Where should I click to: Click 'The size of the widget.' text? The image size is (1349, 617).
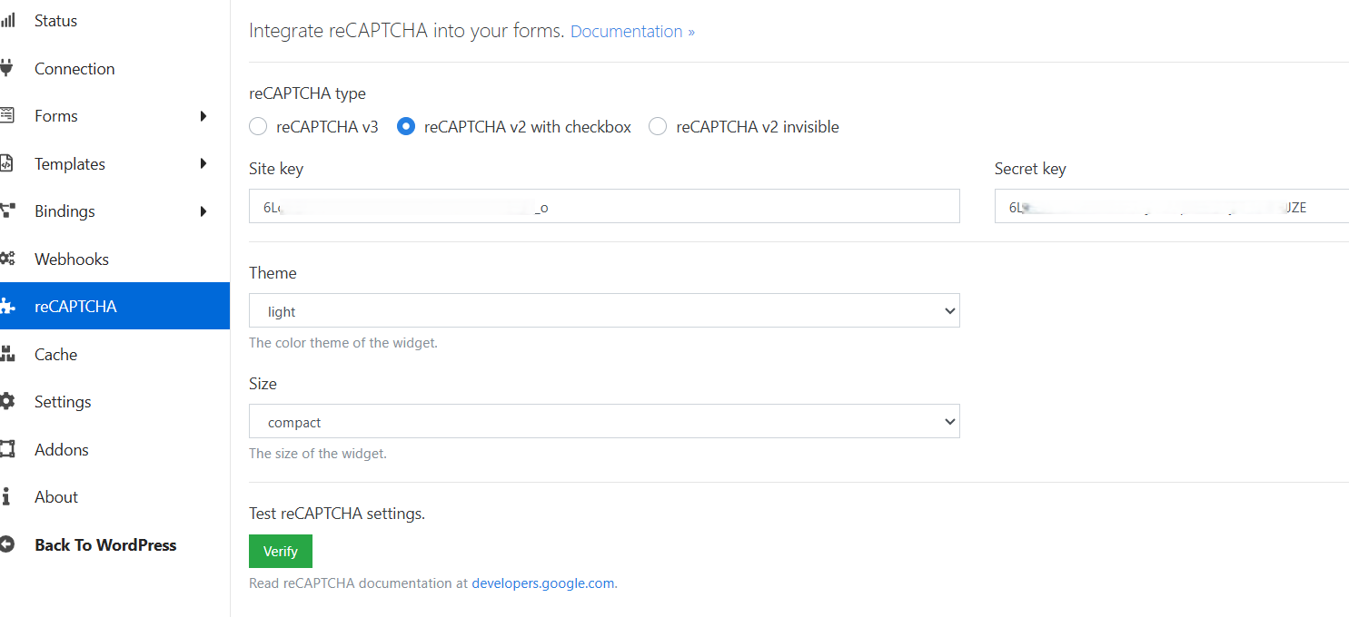[x=318, y=454]
